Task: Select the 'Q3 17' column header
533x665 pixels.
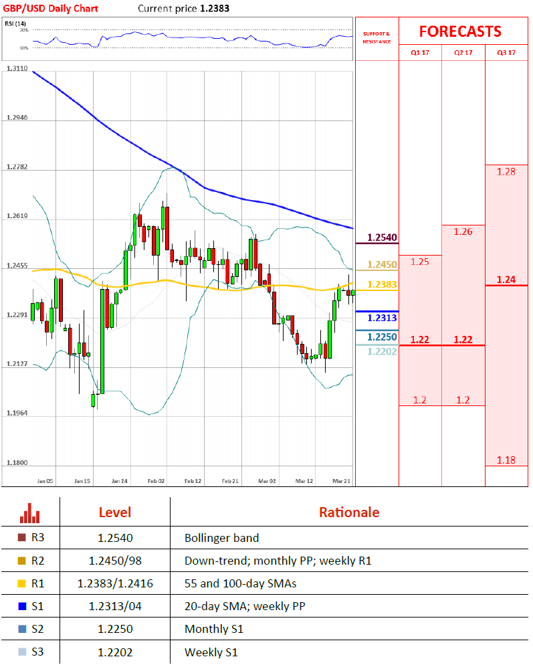Action: [x=506, y=53]
